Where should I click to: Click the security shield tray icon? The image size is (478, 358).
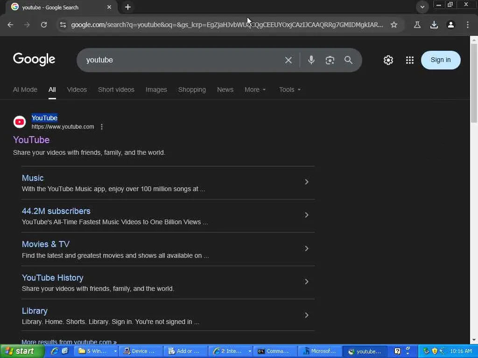[435, 351]
